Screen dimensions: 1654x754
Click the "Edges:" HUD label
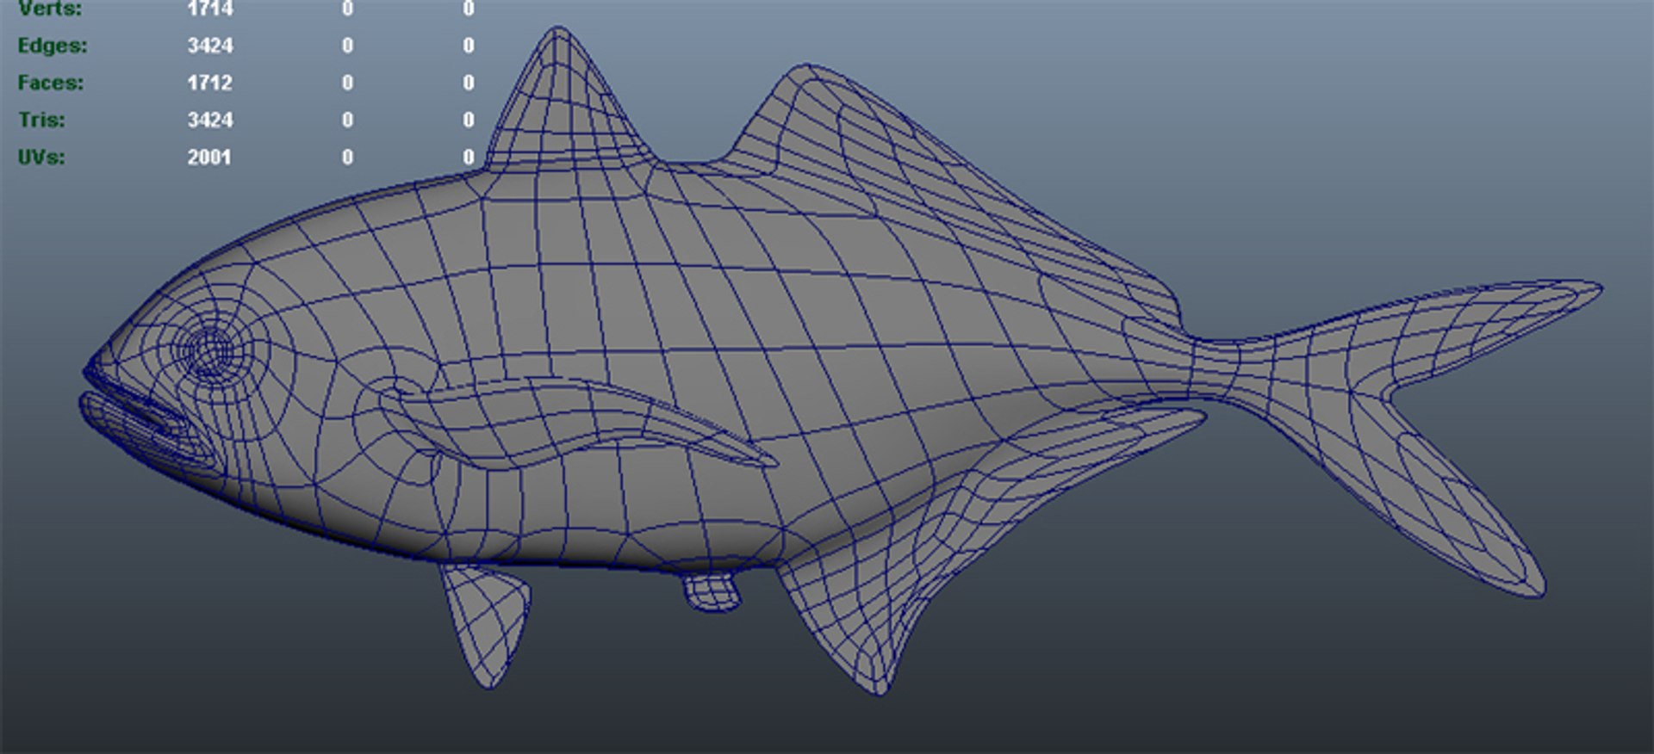(x=53, y=46)
